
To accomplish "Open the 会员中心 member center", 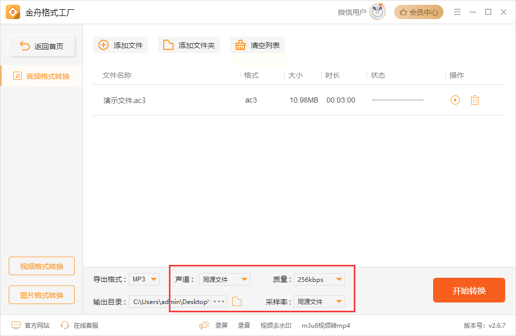I will click(419, 12).
